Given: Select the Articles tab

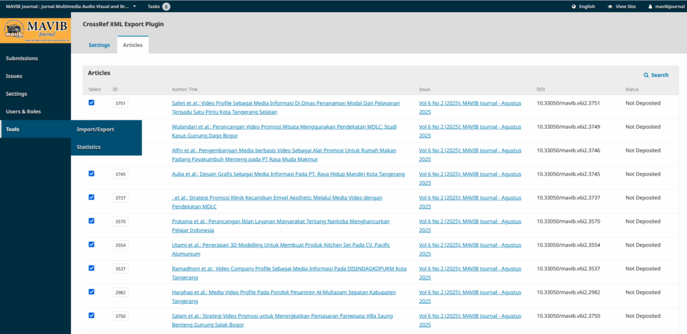Looking at the screenshot, I should 133,45.
